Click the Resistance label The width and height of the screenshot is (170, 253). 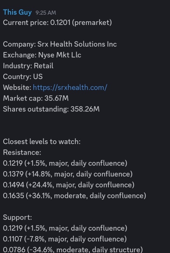(x=22, y=152)
